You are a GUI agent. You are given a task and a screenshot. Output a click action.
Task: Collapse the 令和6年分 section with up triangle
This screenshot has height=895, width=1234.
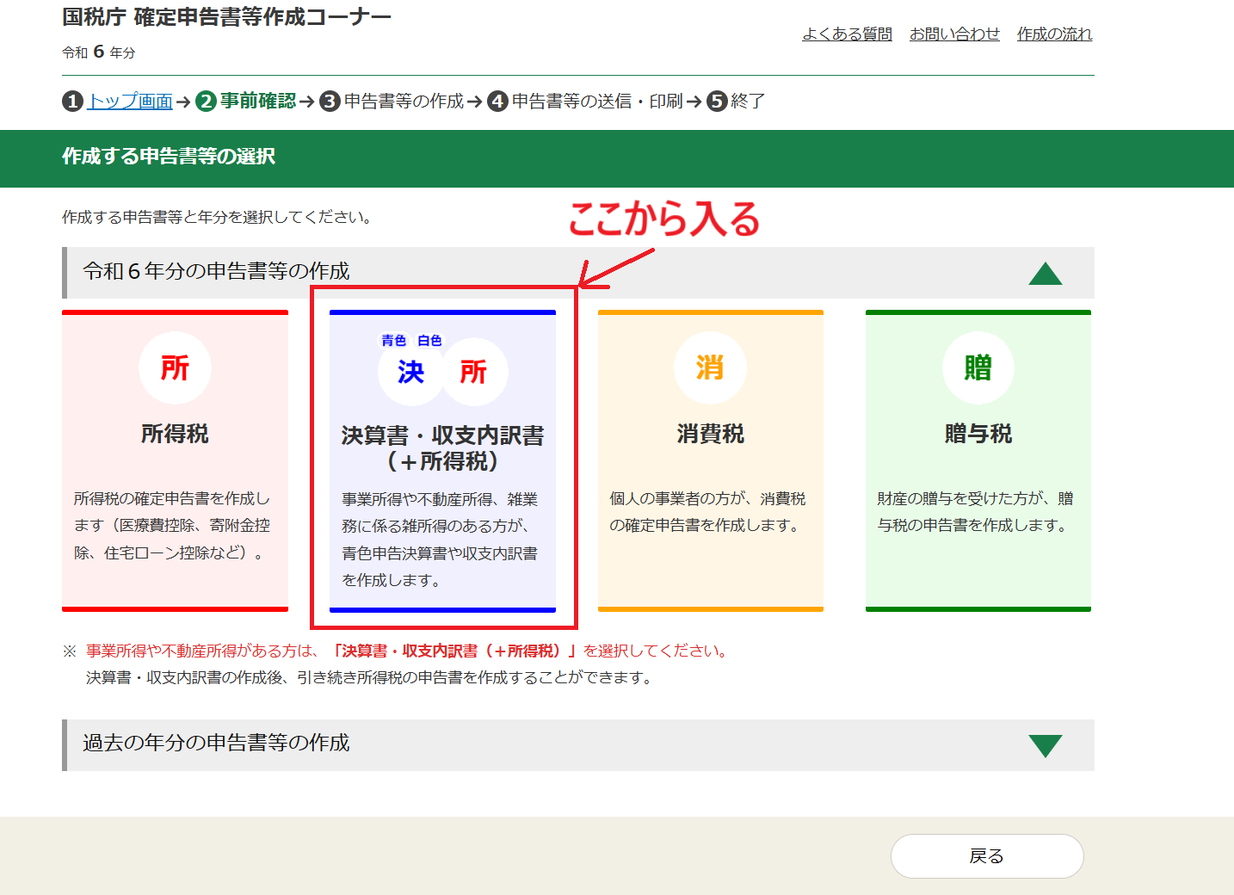pyautogui.click(x=1045, y=274)
